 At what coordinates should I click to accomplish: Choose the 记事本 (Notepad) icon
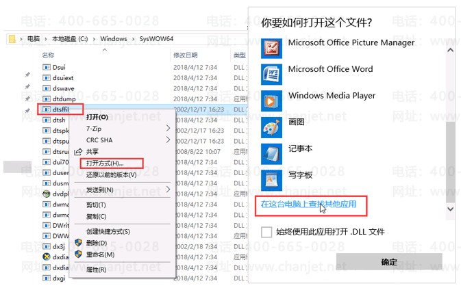(271, 154)
